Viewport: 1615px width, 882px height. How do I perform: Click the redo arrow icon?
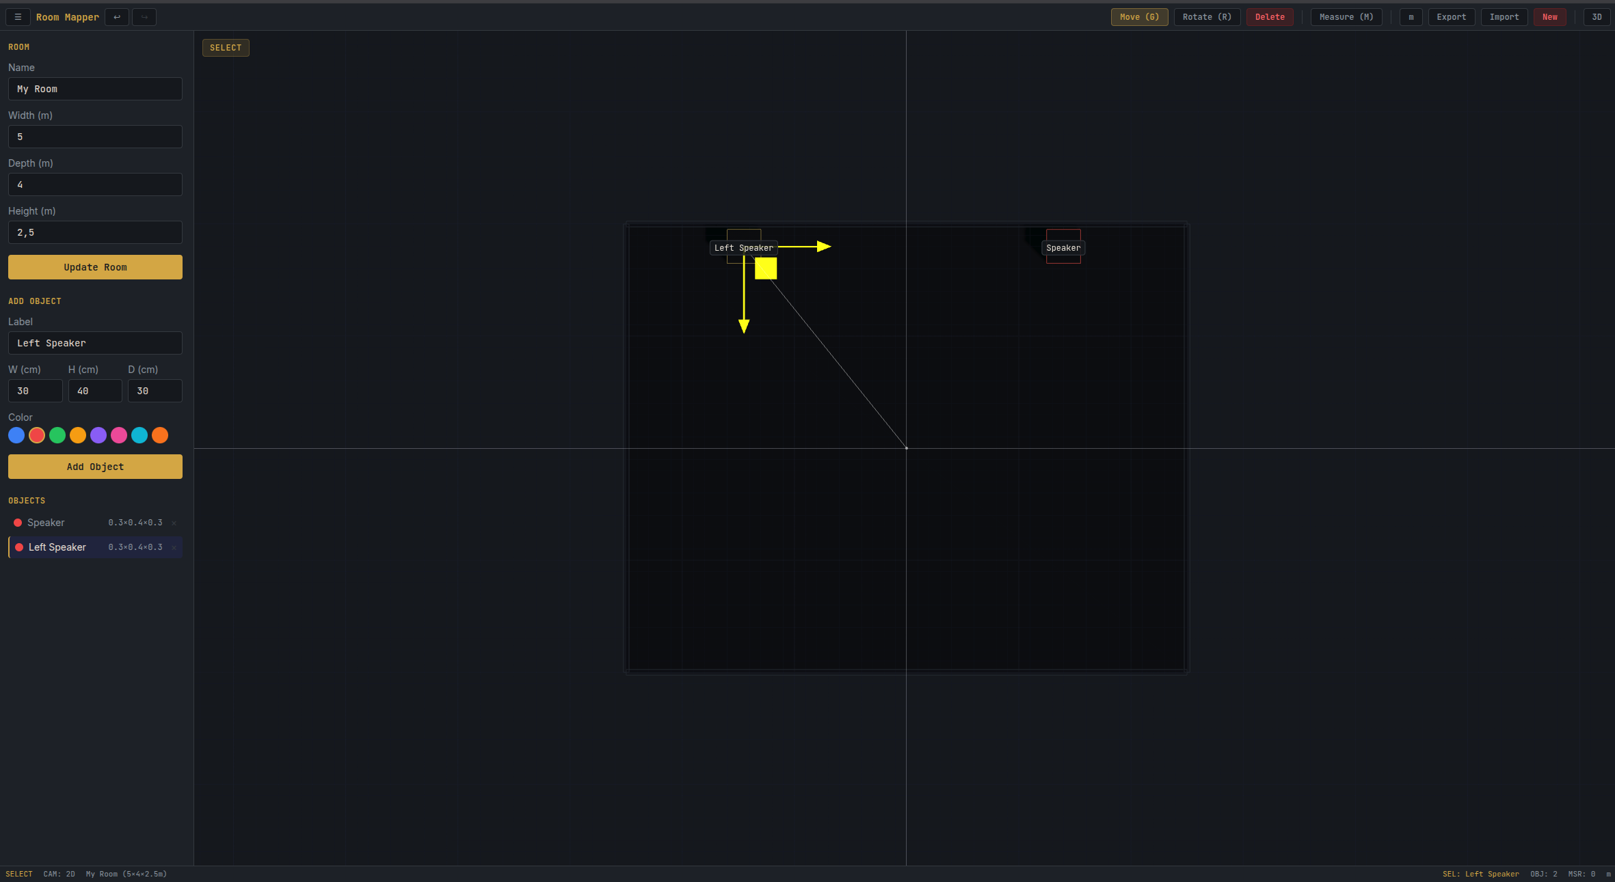point(144,16)
